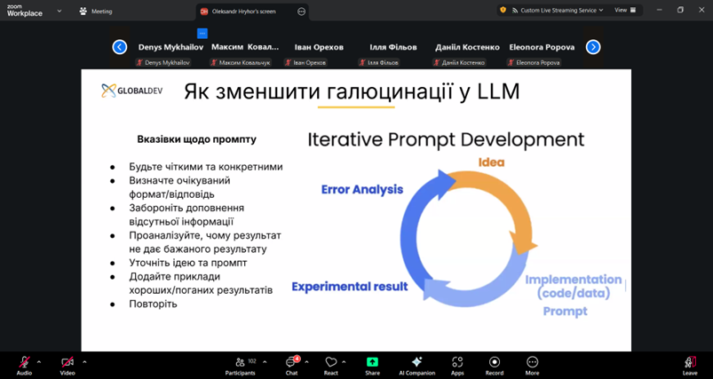Open the View layout menu
This screenshot has height=379, width=713.
(x=625, y=11)
